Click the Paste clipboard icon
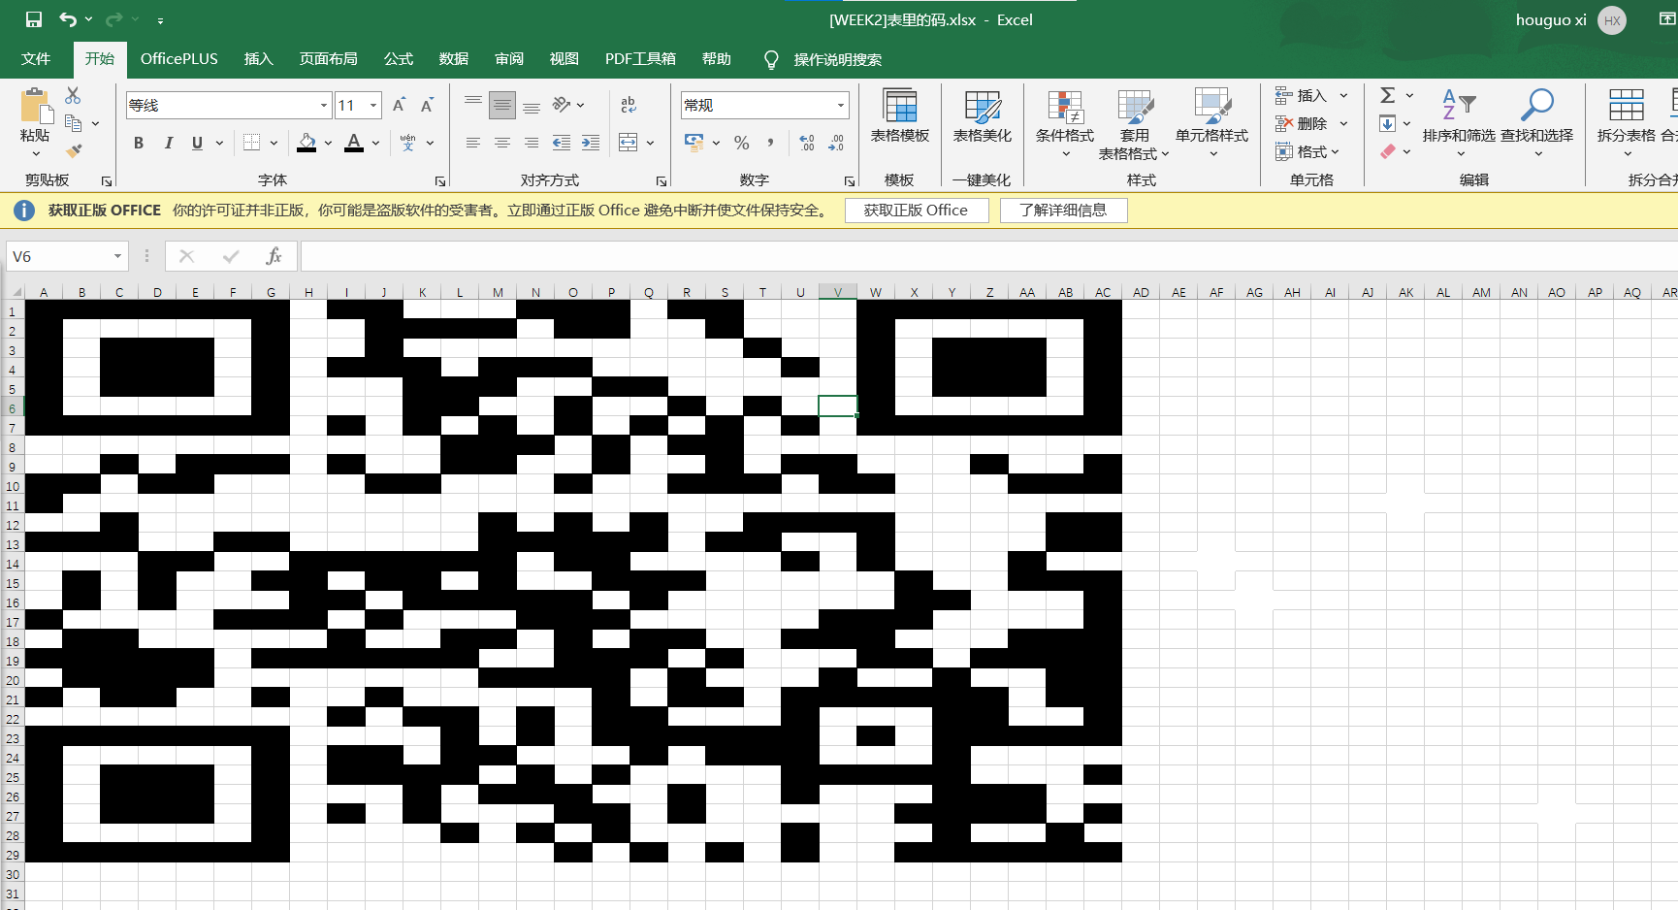 pyautogui.click(x=35, y=107)
